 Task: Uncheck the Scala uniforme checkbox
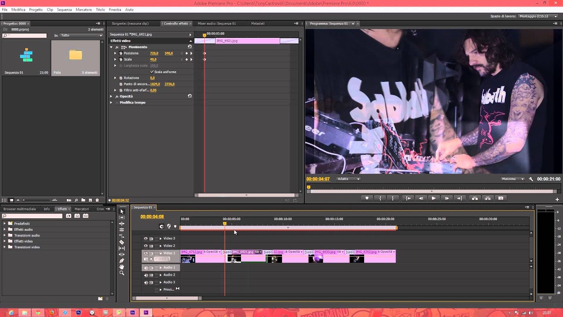click(152, 72)
